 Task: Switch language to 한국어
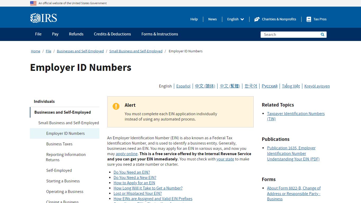point(251,86)
